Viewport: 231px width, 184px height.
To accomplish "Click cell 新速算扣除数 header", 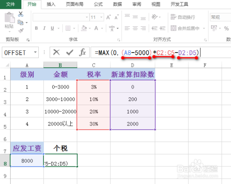I will pyautogui.click(x=133, y=74).
